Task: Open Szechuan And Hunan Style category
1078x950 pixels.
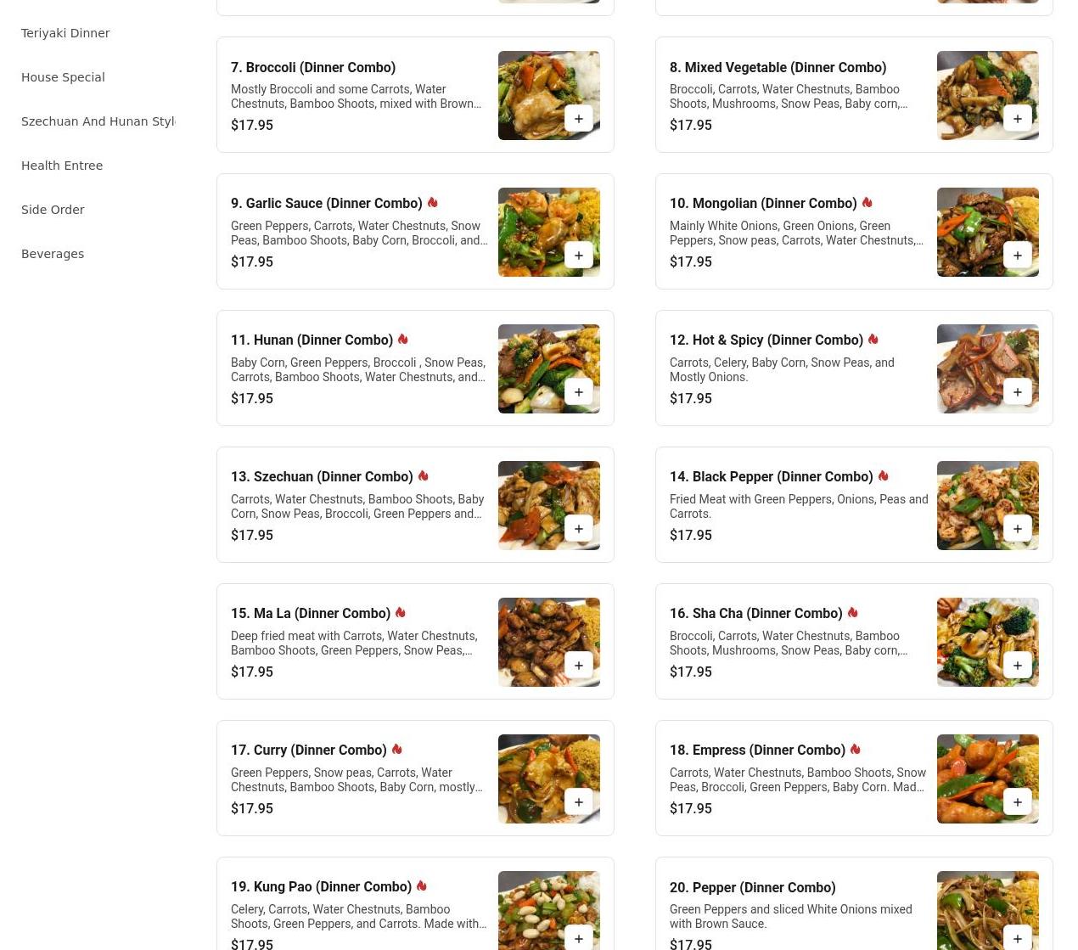Action: point(98,121)
